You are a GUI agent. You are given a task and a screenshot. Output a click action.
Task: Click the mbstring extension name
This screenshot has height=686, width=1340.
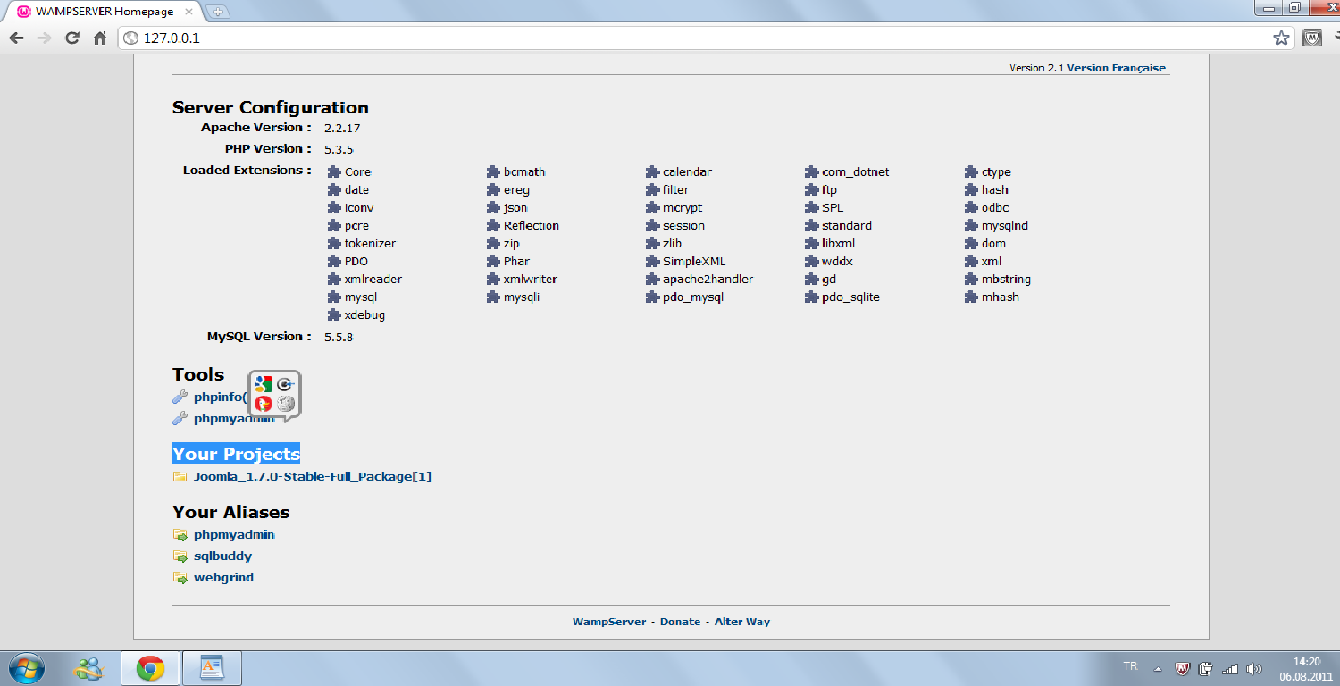(x=1006, y=280)
